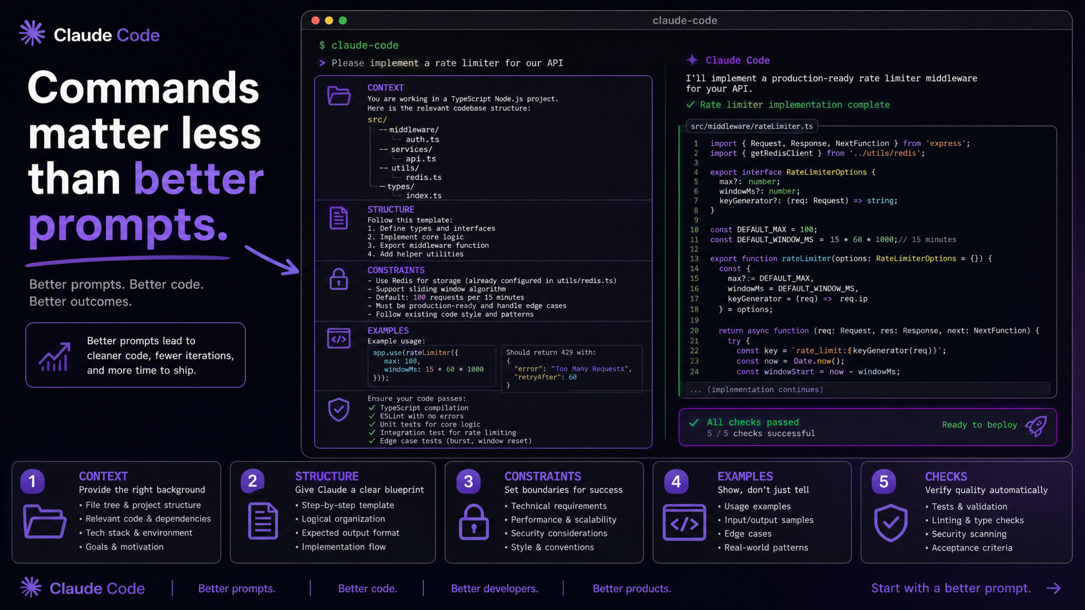1085x610 pixels.
Task: Click the number 1 badge on CONTEXT card
Action: pyautogui.click(x=32, y=481)
